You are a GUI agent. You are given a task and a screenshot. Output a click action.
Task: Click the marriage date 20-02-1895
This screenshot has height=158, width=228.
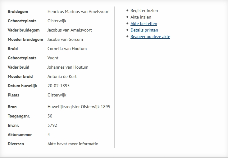pyautogui.click(x=59, y=86)
